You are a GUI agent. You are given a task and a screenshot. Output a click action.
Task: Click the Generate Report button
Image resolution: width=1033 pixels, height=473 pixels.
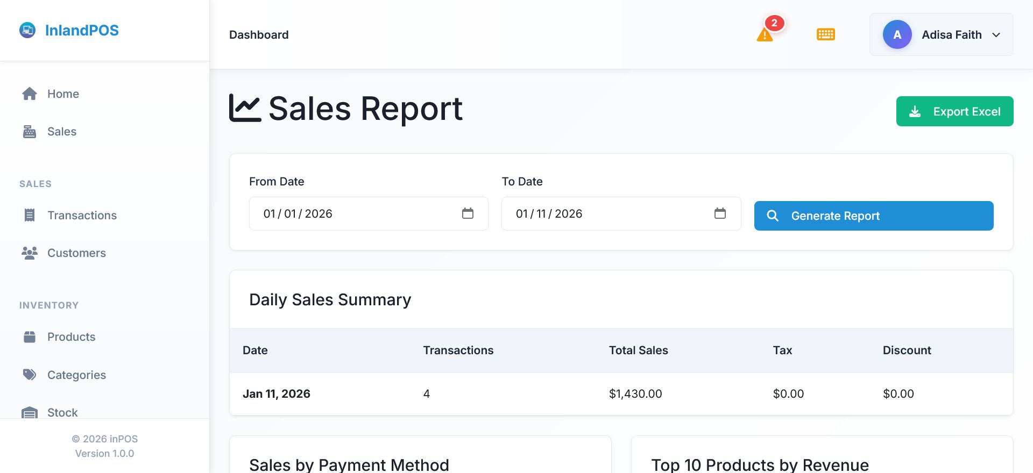[873, 216]
